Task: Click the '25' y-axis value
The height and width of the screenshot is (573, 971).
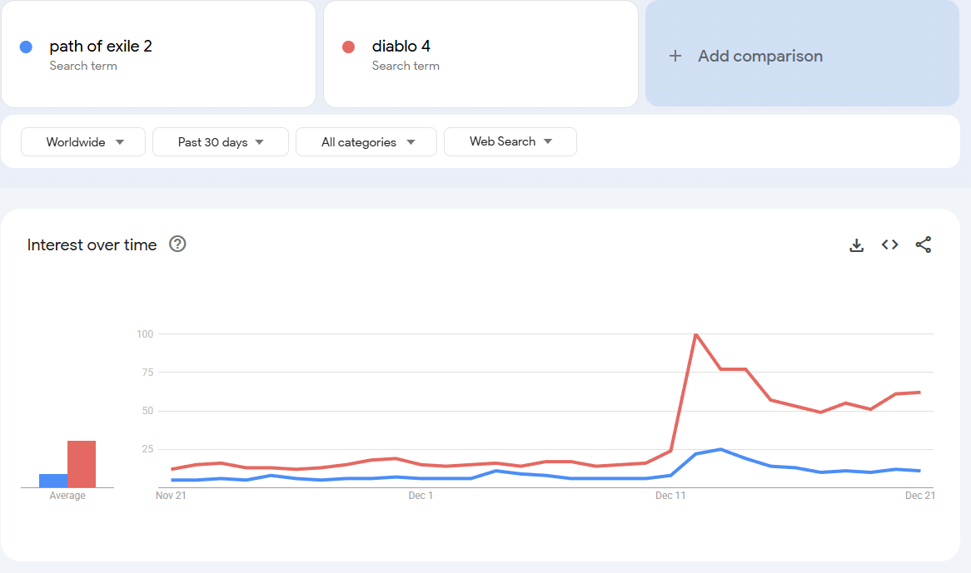Action: point(147,449)
